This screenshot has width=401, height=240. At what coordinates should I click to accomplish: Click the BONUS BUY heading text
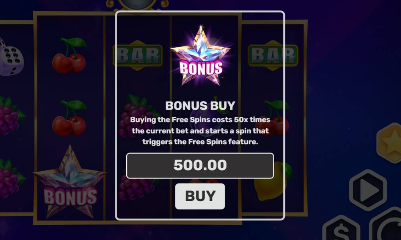click(200, 106)
